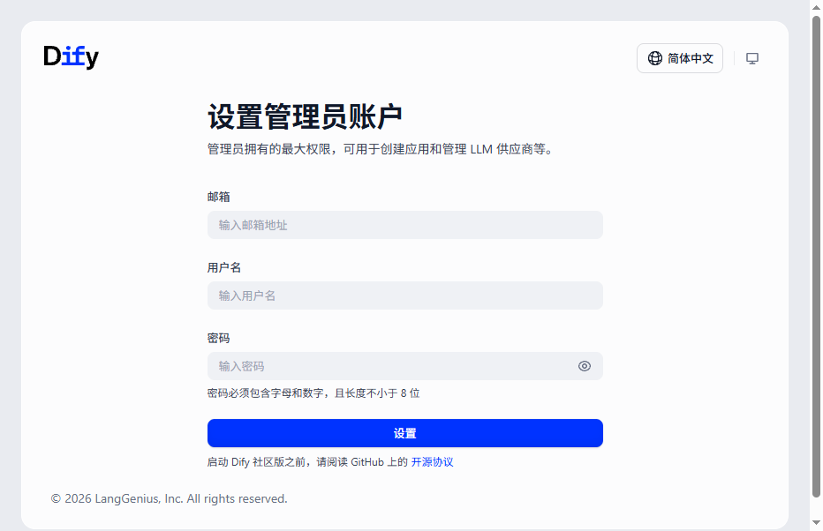823x531 pixels.
Task: Click the blue 设置 submit button
Action: [x=404, y=433]
